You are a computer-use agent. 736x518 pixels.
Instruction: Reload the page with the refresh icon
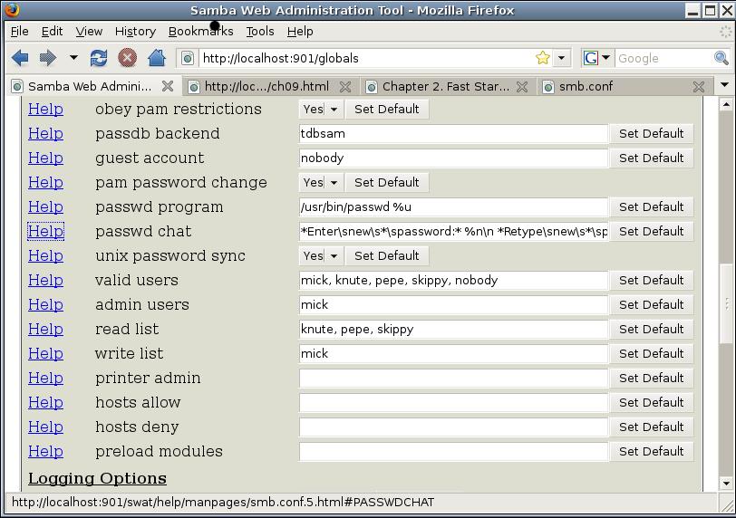tap(99, 58)
